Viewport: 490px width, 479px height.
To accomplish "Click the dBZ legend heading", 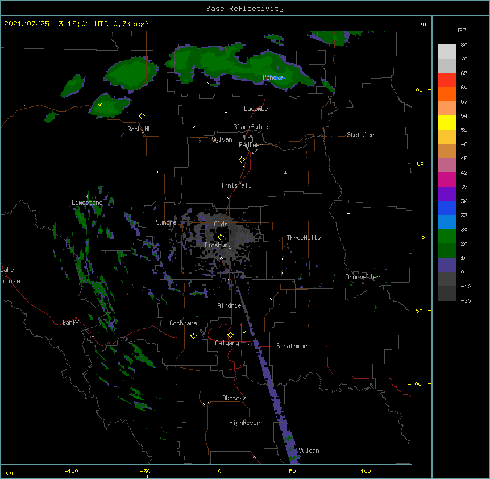I will click(x=460, y=30).
